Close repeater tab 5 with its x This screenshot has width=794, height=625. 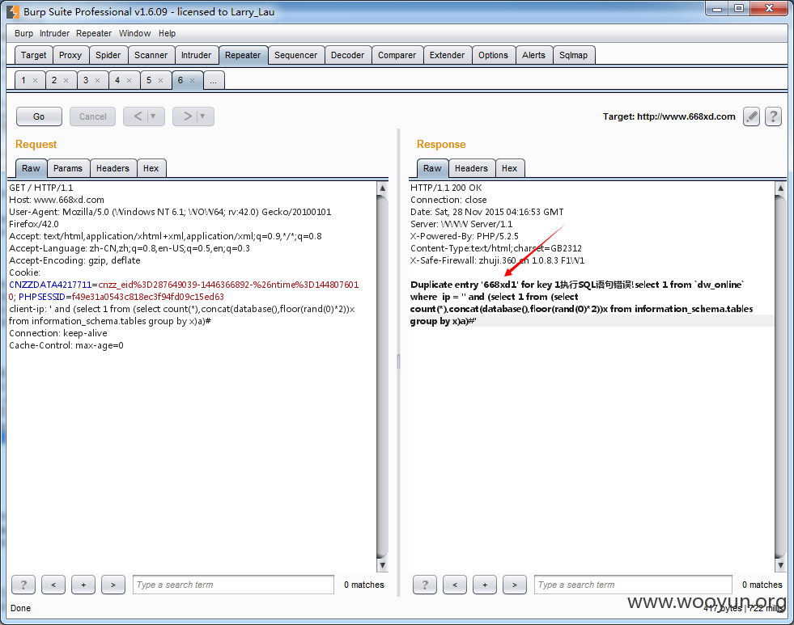160,80
